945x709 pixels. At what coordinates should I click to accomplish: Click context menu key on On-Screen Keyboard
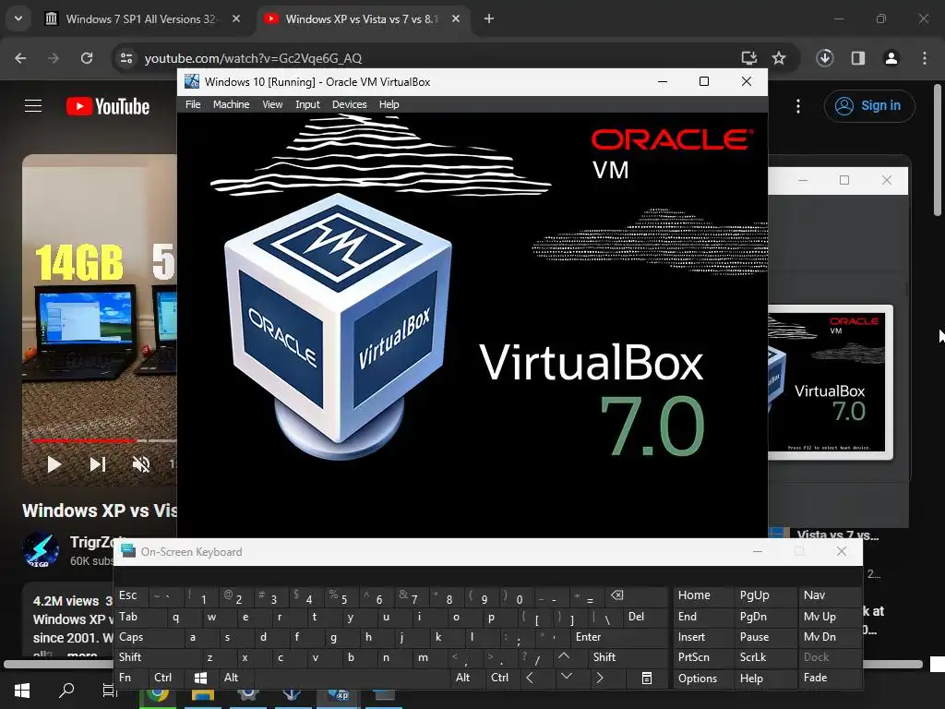click(647, 678)
